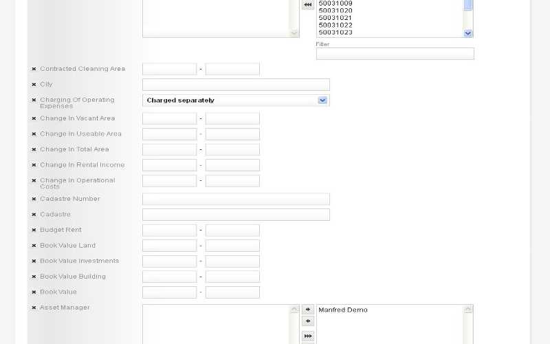This screenshot has height=344, width=550.
Task: Click Change In Total Area maximum field
Action: [x=232, y=149]
